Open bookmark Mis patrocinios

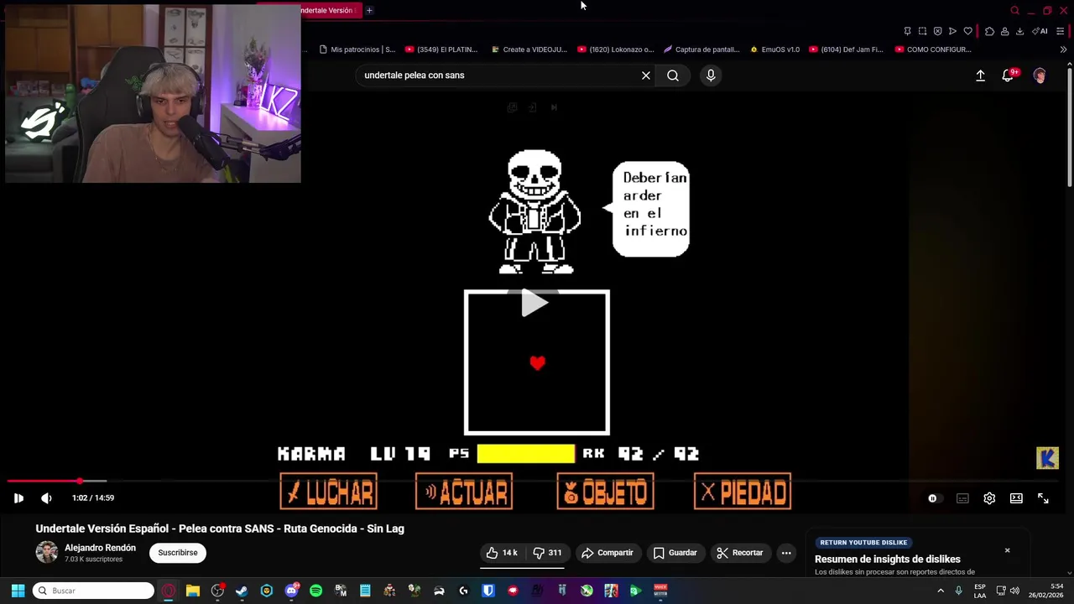pos(357,49)
